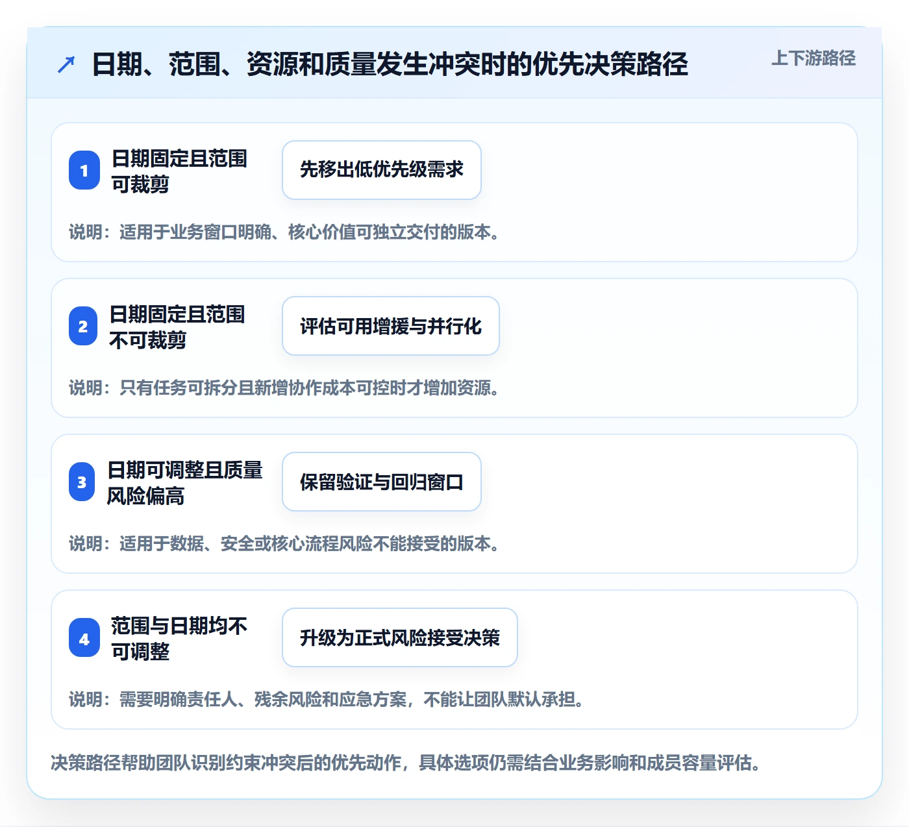The image size is (909, 827).
Task: Click the note about 数据、安全或核心流程风险
Action: (x=286, y=543)
